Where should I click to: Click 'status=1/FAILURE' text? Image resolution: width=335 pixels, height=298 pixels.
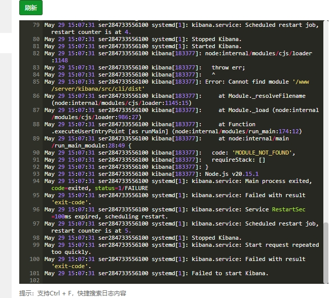(x=121, y=188)
